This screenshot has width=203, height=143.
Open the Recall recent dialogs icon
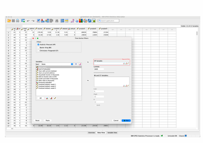[23, 21]
